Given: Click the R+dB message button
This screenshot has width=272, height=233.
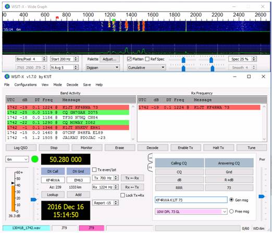Looking at the screenshot, I should pos(229,180).
